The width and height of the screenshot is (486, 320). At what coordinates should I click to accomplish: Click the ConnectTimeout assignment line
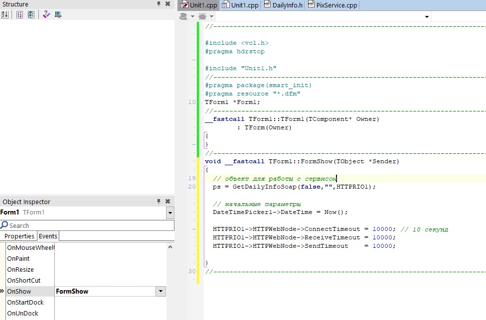click(304, 229)
